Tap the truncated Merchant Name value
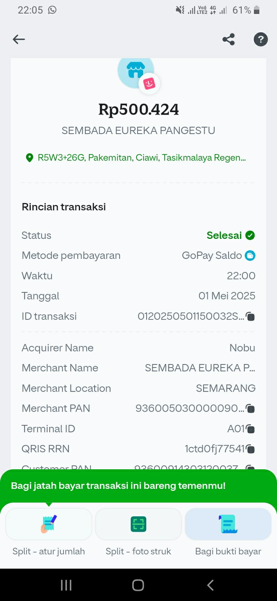This screenshot has width=277, height=601. 200,368
